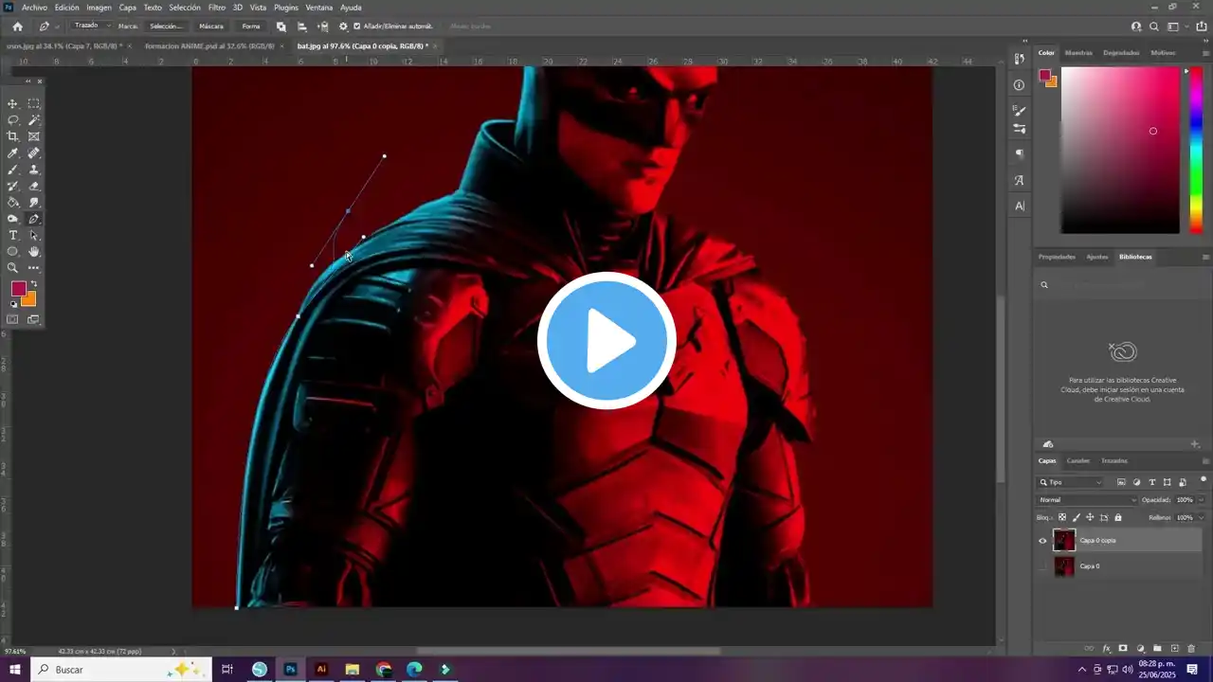Toggle 'Añadir/Eliminar automát.' checkbox

(x=356, y=27)
